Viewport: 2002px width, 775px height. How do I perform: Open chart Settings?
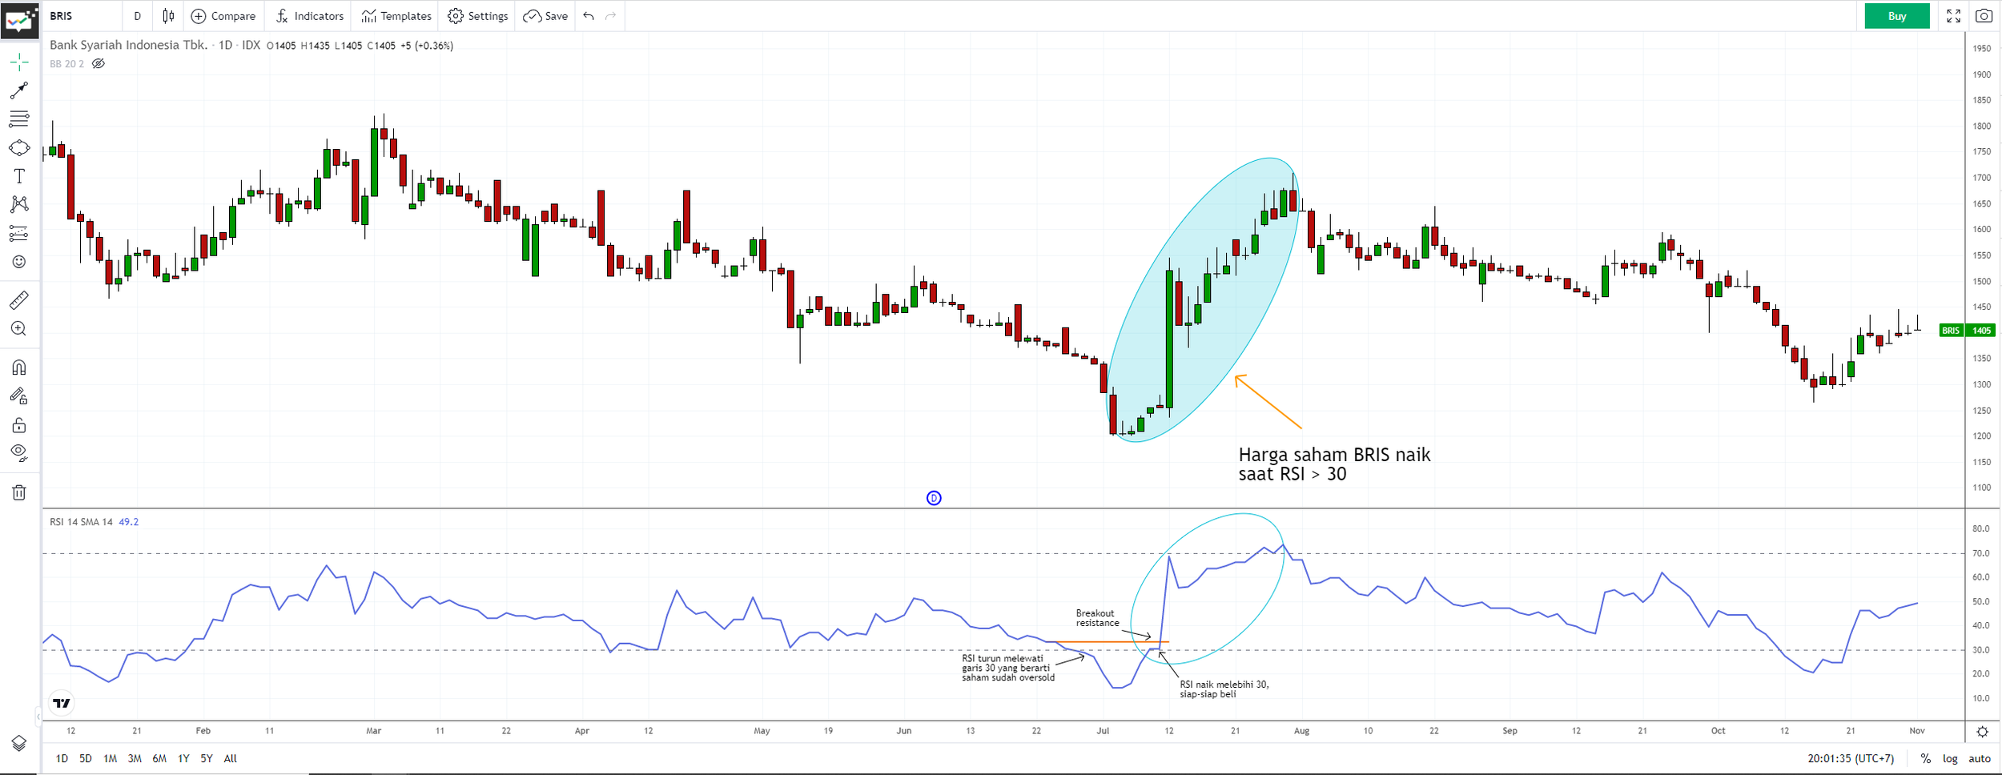coord(478,16)
